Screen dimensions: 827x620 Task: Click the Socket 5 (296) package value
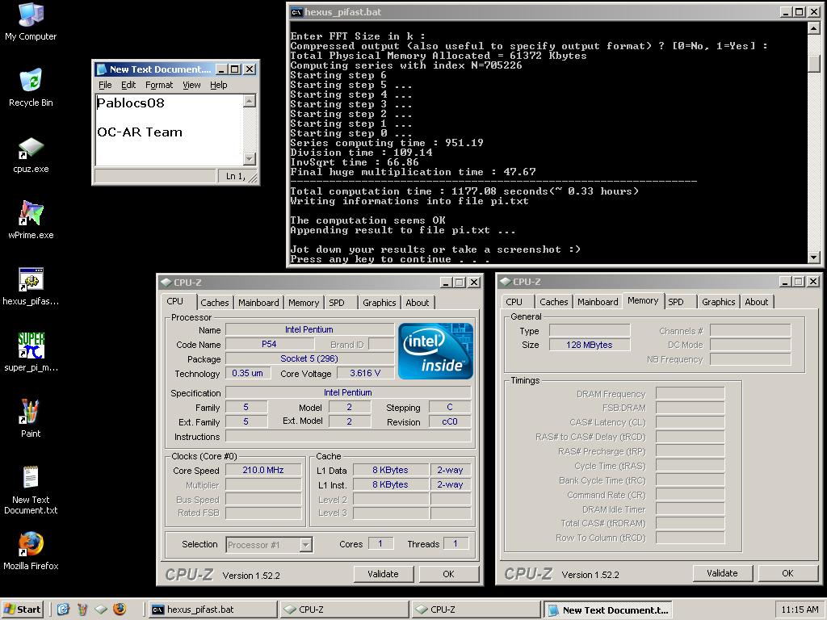point(309,358)
